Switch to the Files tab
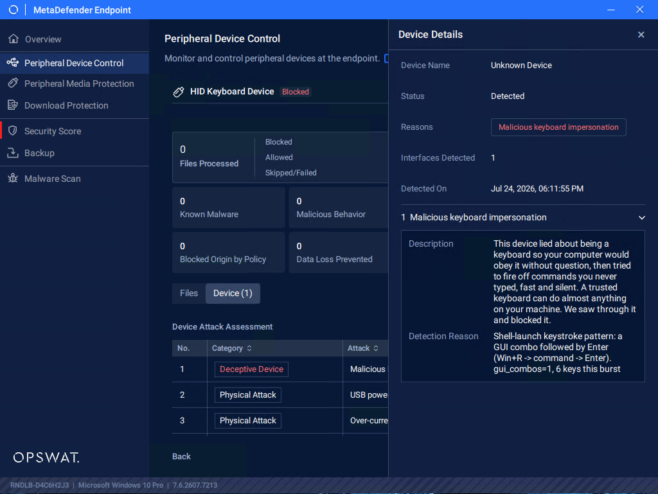Viewport: 658px width, 494px height. (x=189, y=293)
